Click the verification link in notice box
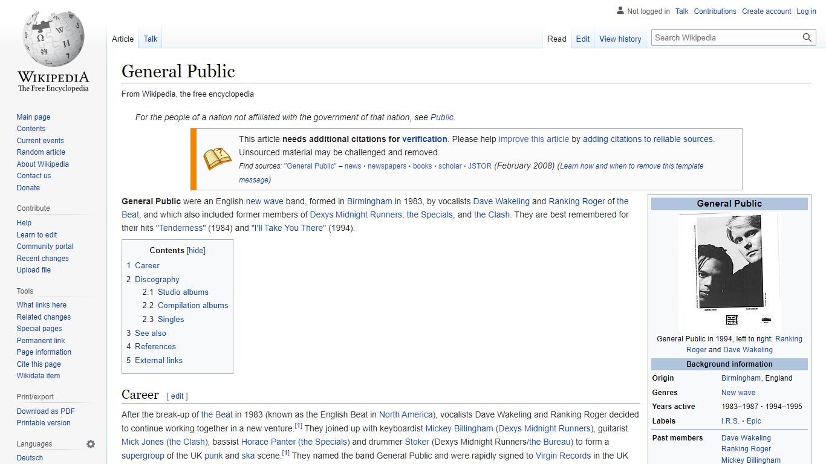 424,139
